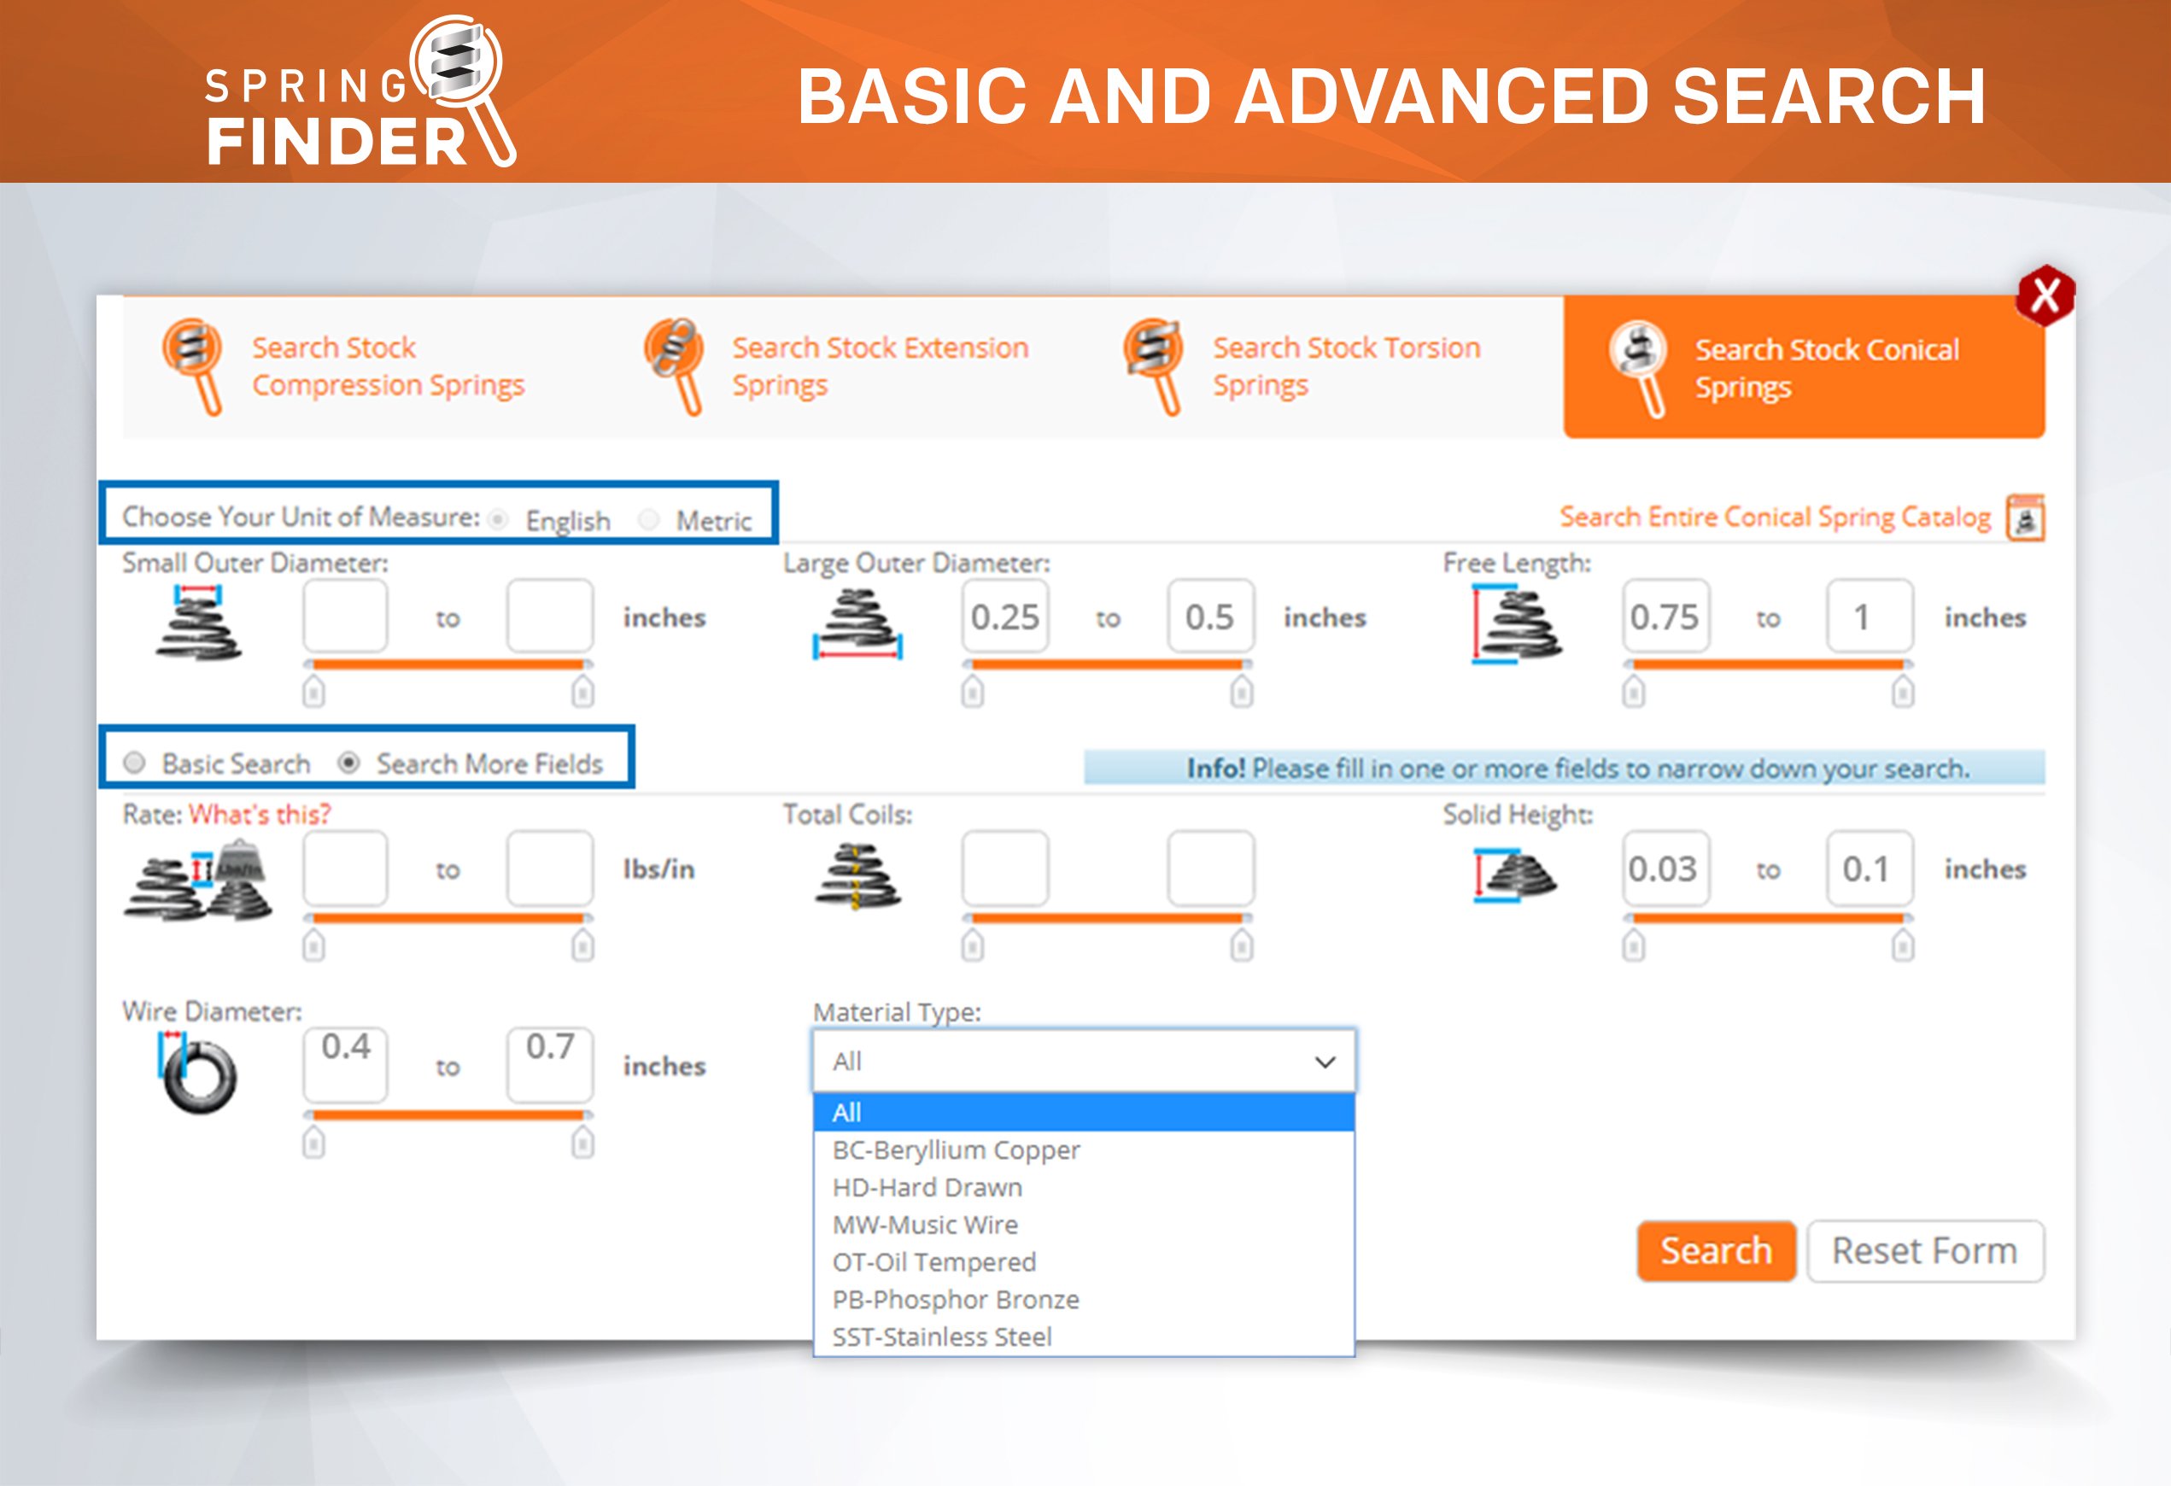Click the Rate minimum input field
The image size is (2171, 1486).
345,869
